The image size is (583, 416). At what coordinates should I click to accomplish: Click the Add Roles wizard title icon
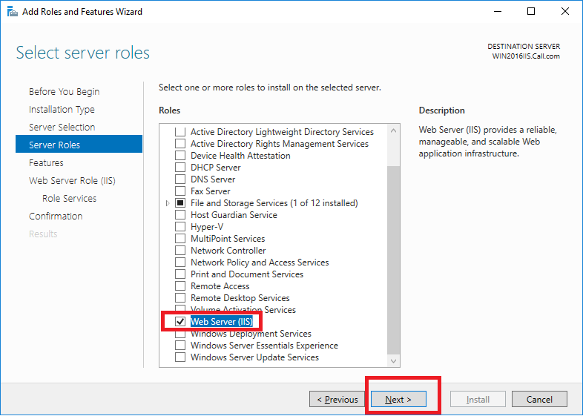13,12
